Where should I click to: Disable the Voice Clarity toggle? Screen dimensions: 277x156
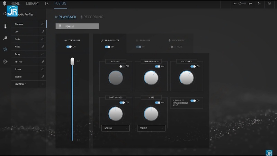tap(193, 66)
